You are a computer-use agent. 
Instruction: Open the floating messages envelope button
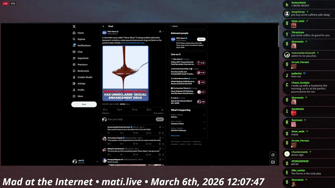click(x=273, y=162)
